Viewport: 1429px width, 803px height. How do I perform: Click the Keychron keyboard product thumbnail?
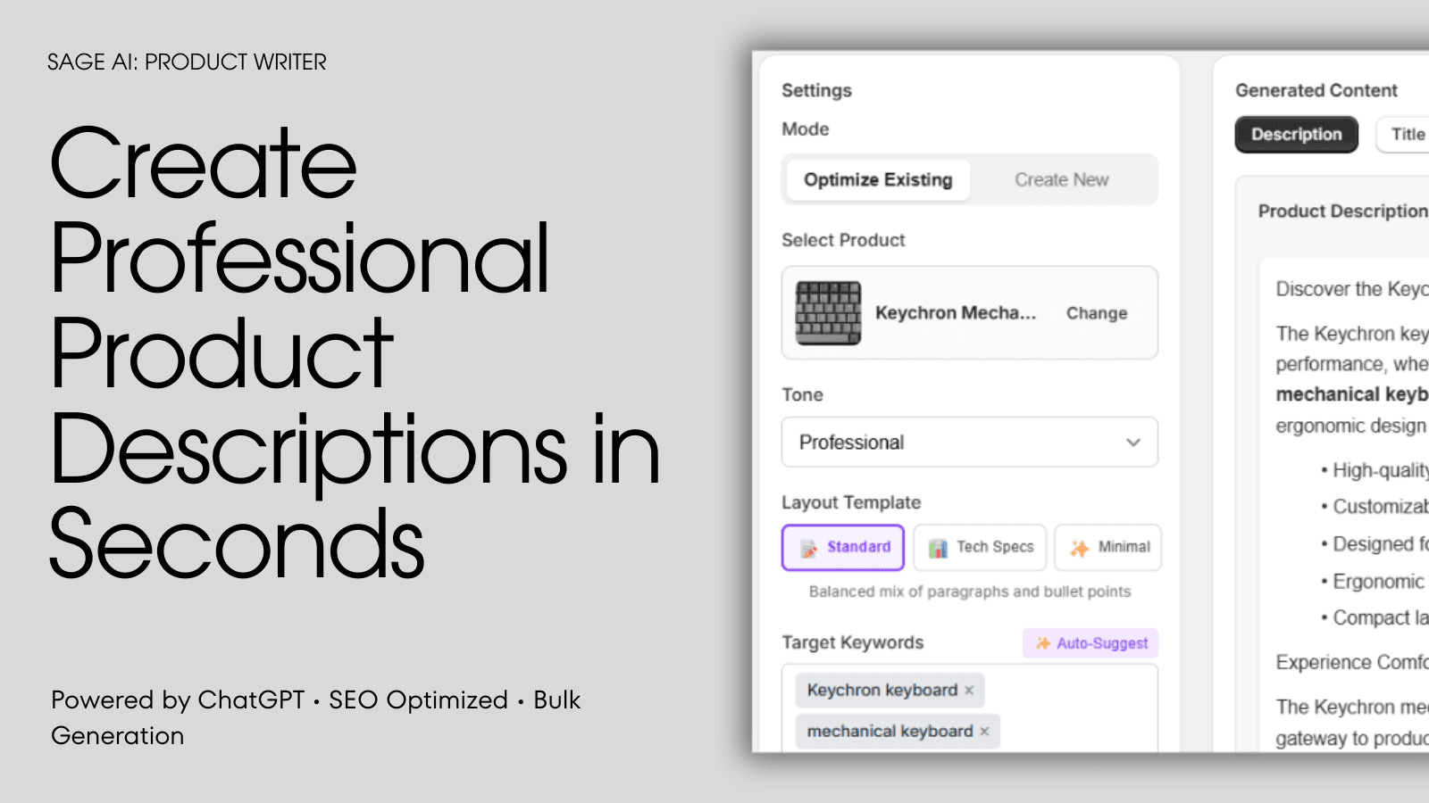pos(828,313)
